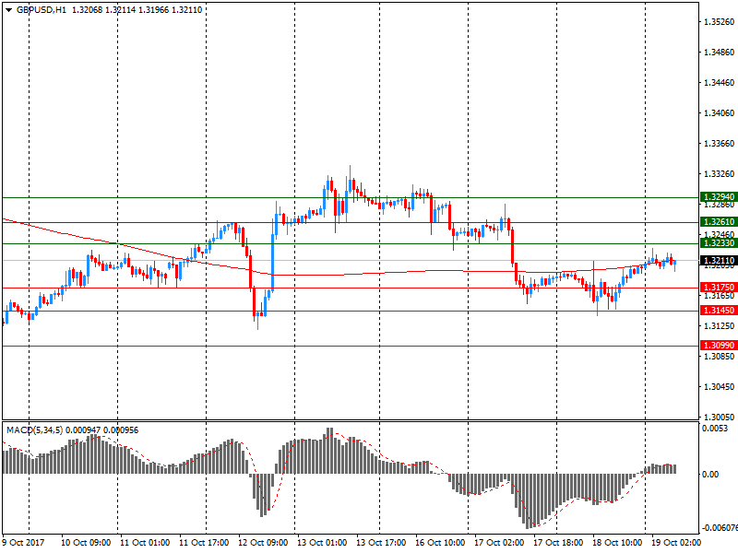Click the MACD scale value -0.006076
Screen dimensions: 738x553
[720, 528]
